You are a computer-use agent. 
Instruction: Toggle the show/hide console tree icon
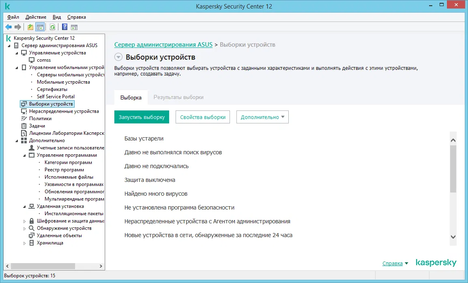[x=40, y=27]
